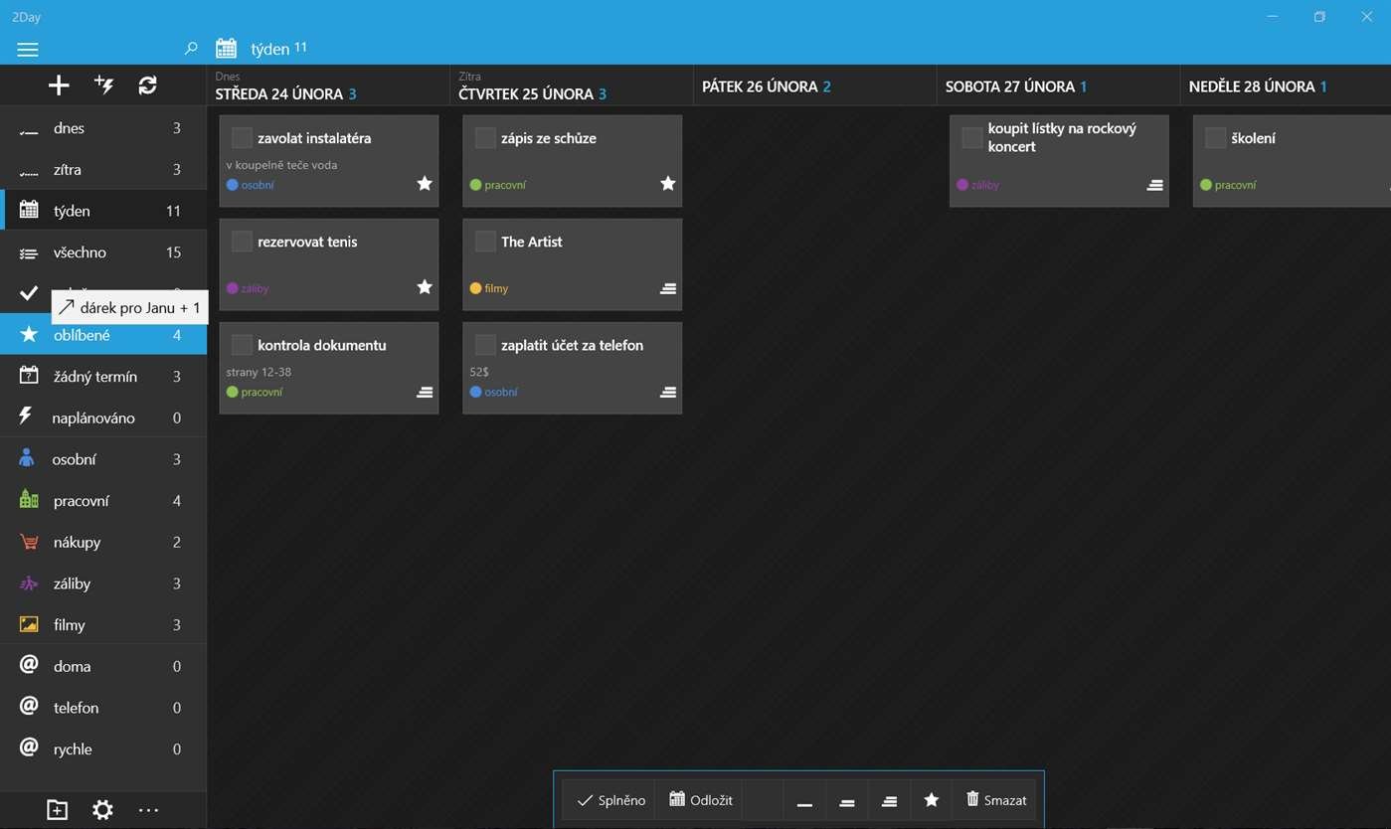Viewport: 1391px width, 829px height.
Task: Open the more options ellipsis
Action: (x=148, y=810)
